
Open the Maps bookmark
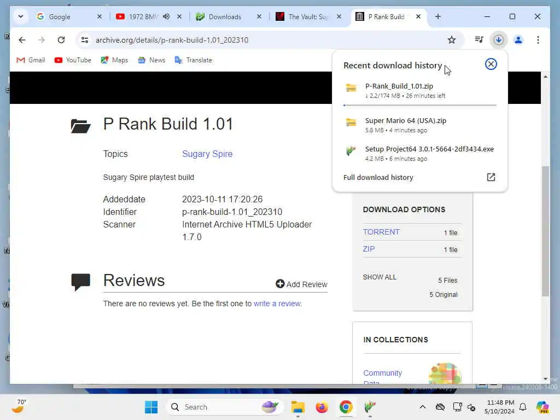click(114, 60)
